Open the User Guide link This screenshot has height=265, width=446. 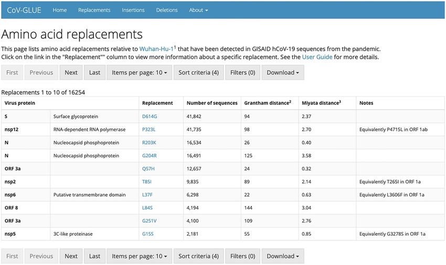coord(317,57)
